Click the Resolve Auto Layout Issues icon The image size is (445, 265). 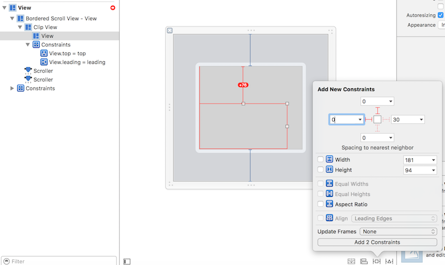coord(390,261)
